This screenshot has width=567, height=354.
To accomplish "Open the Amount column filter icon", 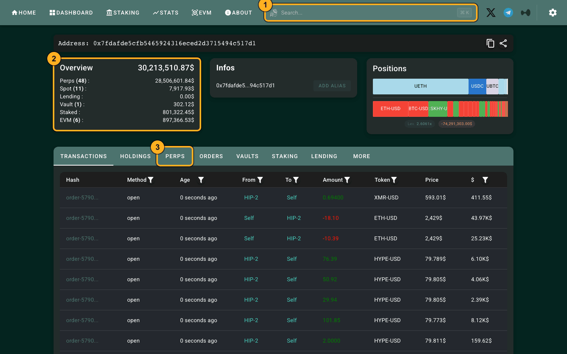I will click(x=347, y=180).
